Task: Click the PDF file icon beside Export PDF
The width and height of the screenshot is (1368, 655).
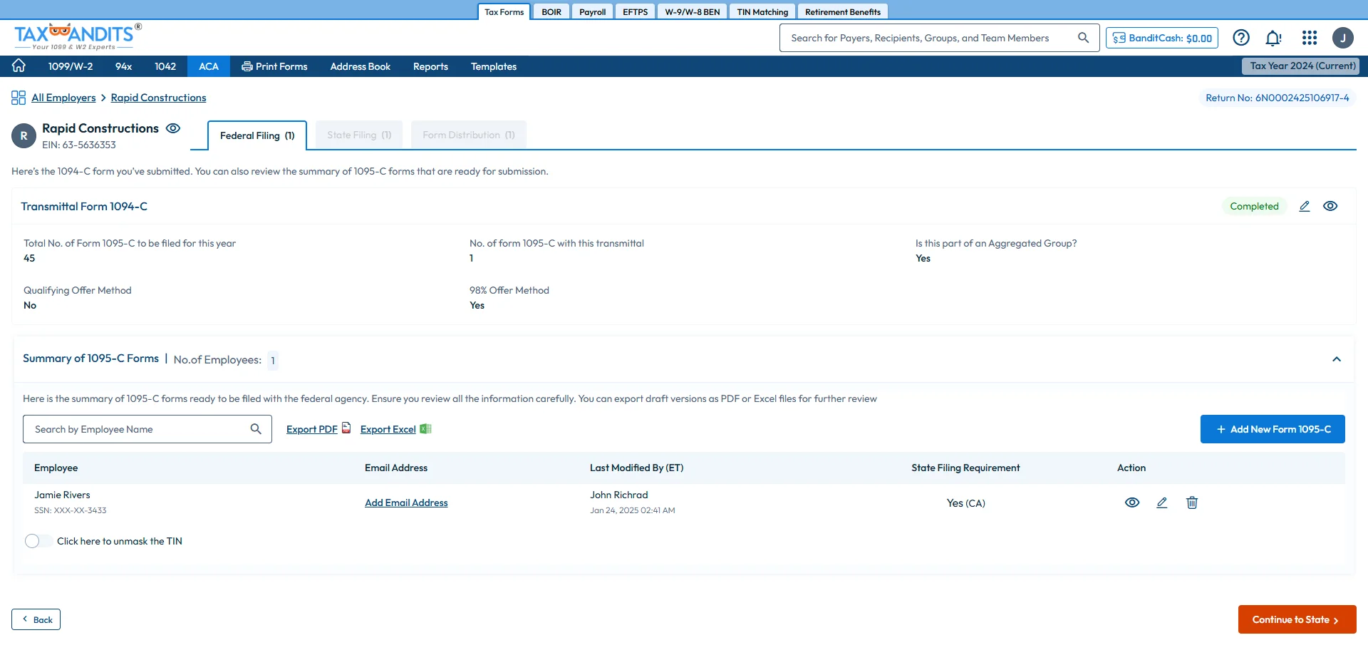Action: (346, 428)
